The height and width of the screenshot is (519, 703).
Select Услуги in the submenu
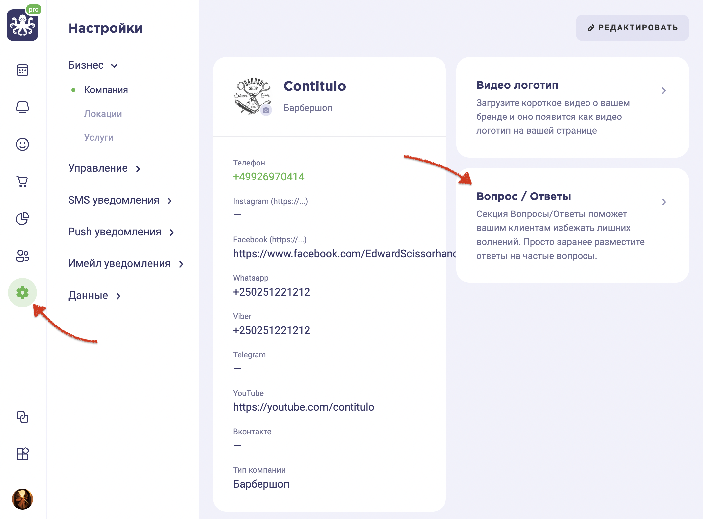click(x=99, y=137)
